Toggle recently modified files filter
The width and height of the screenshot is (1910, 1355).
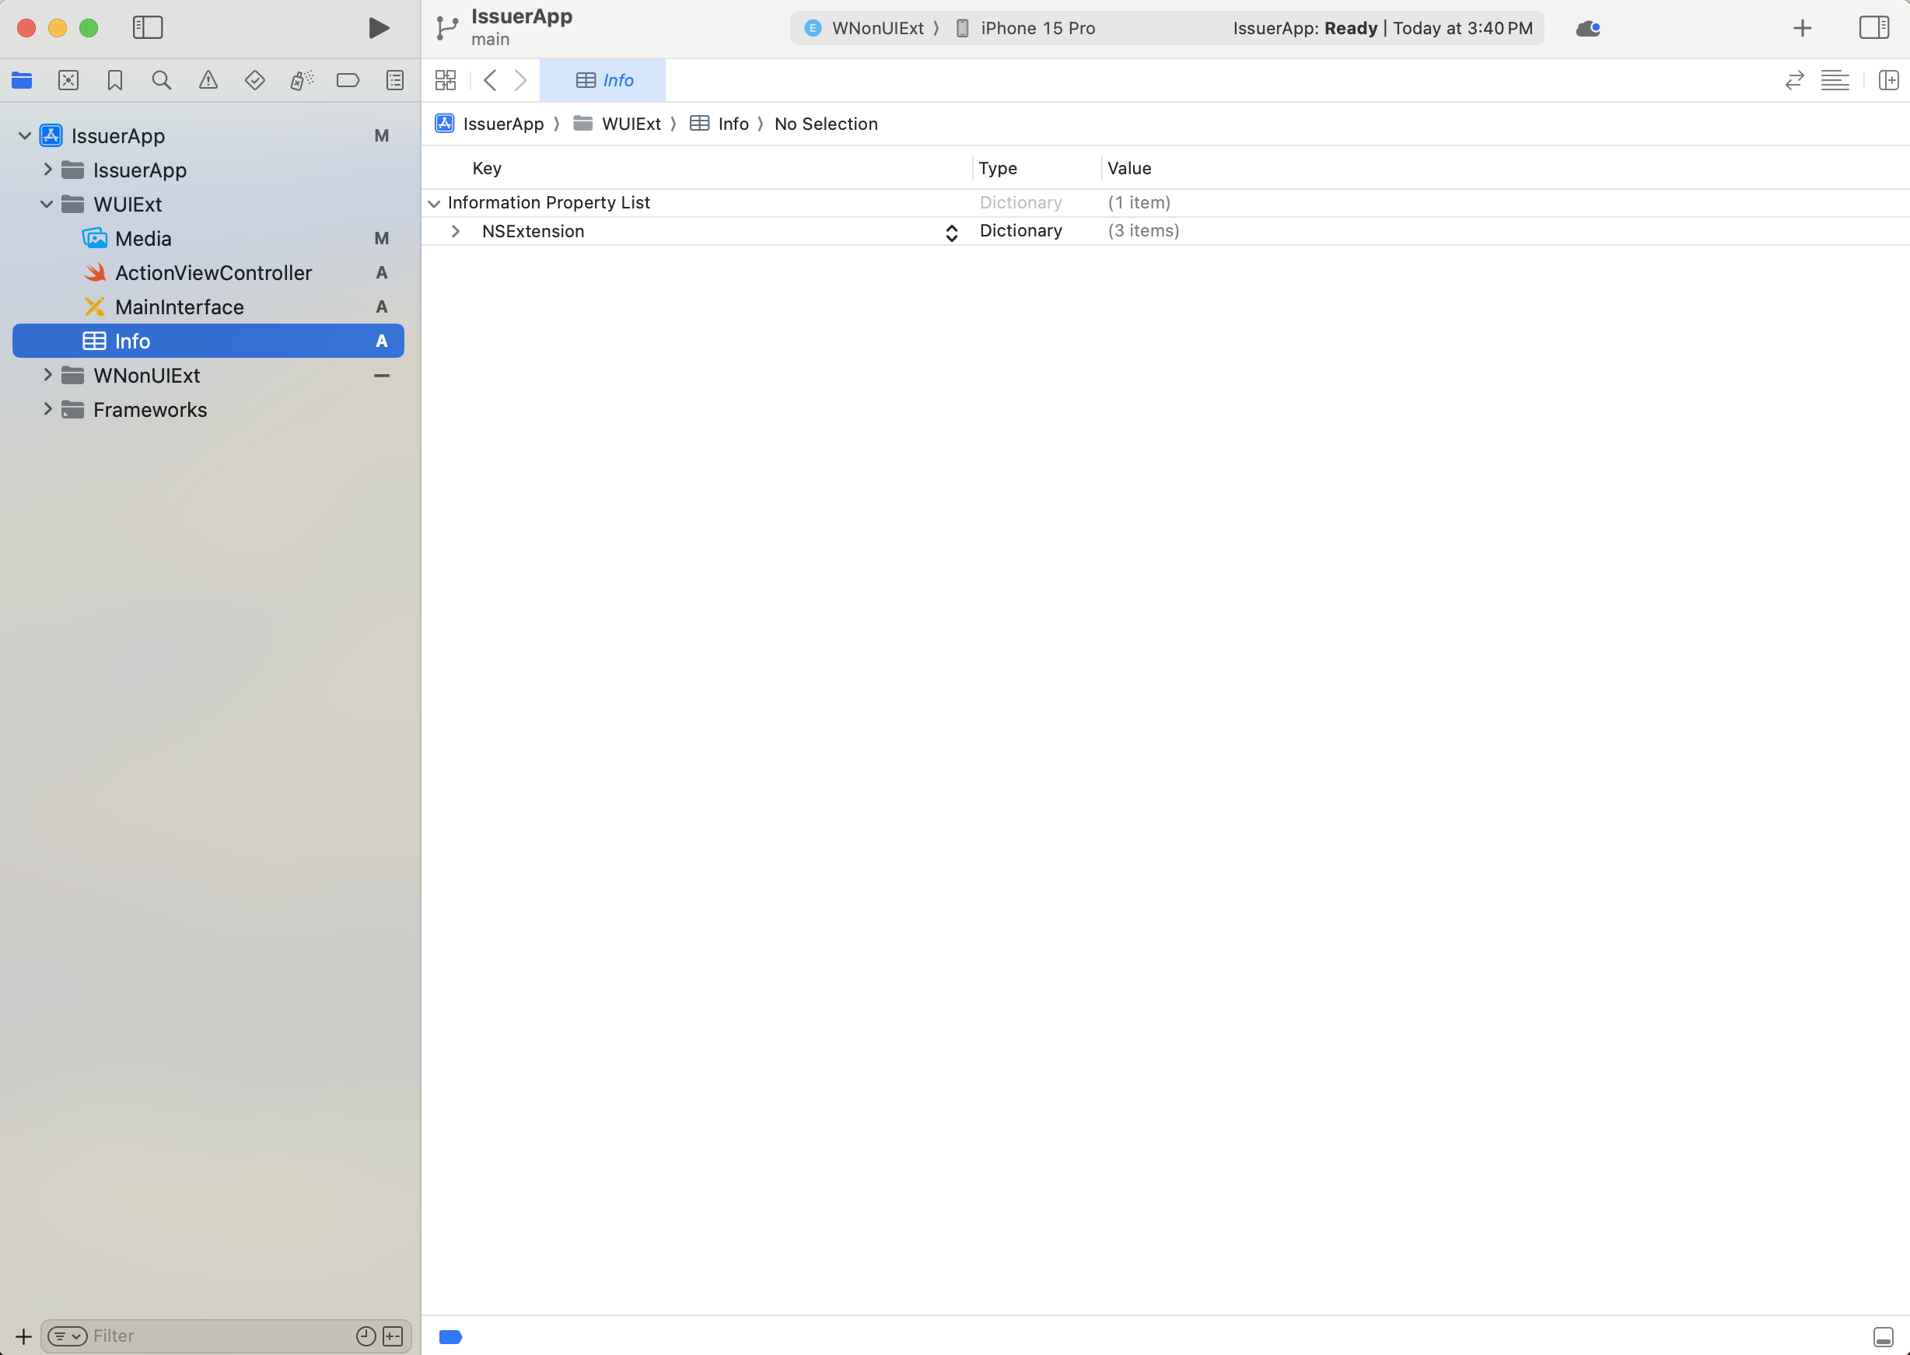pos(366,1336)
